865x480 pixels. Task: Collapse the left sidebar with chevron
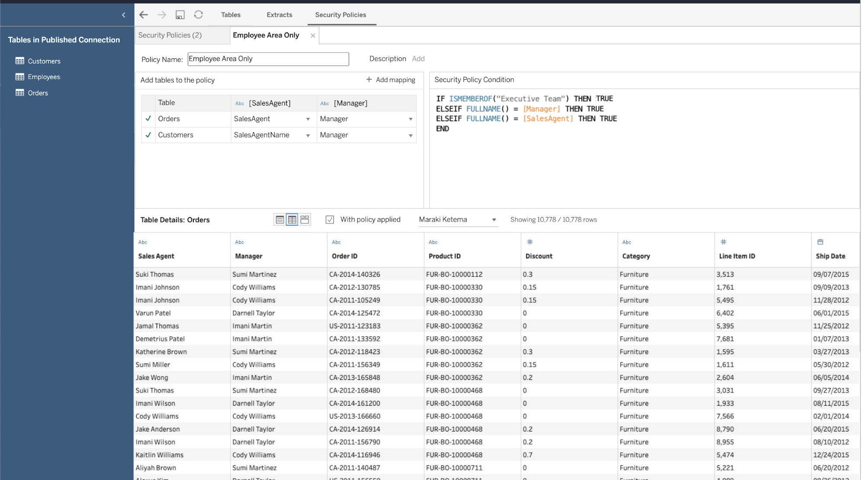click(x=124, y=15)
